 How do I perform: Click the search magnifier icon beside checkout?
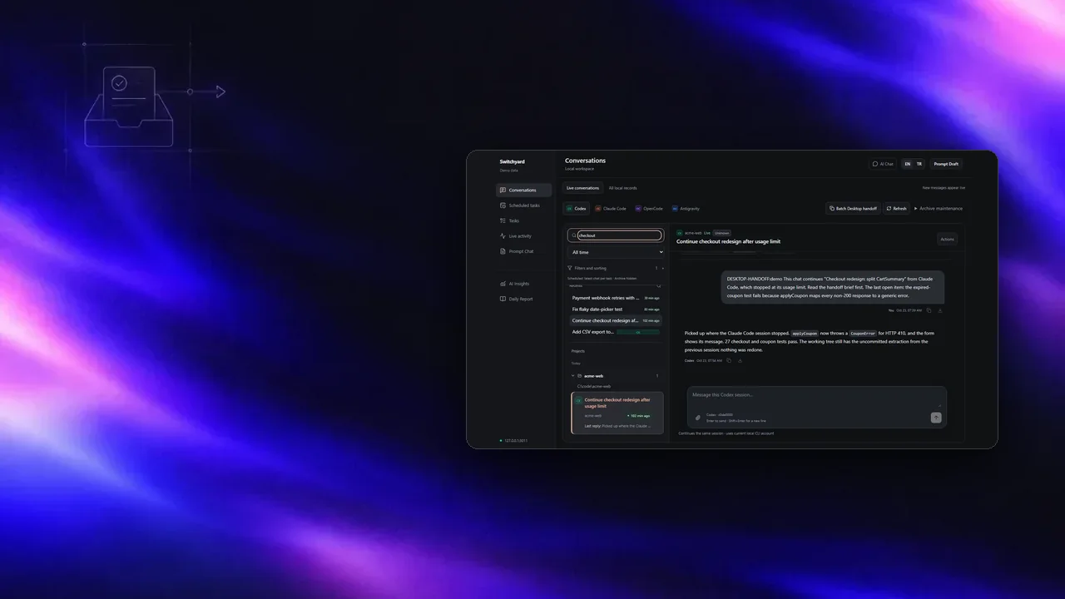tap(573, 235)
